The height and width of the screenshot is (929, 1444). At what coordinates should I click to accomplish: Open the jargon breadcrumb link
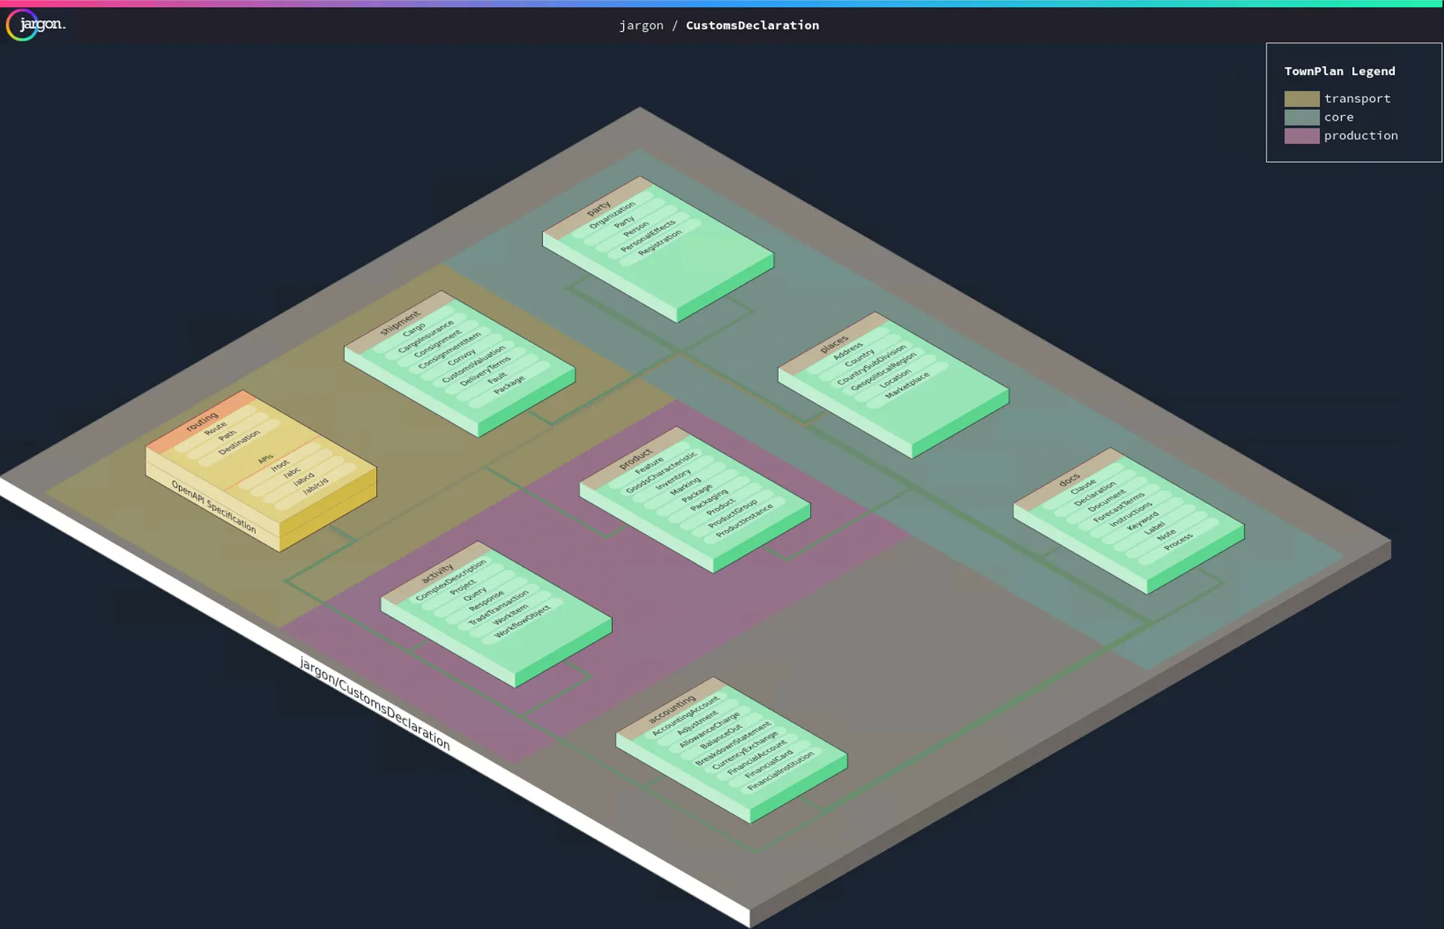(x=640, y=25)
